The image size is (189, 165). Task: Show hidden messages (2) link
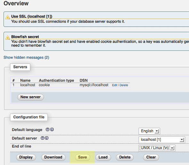(x=26, y=57)
